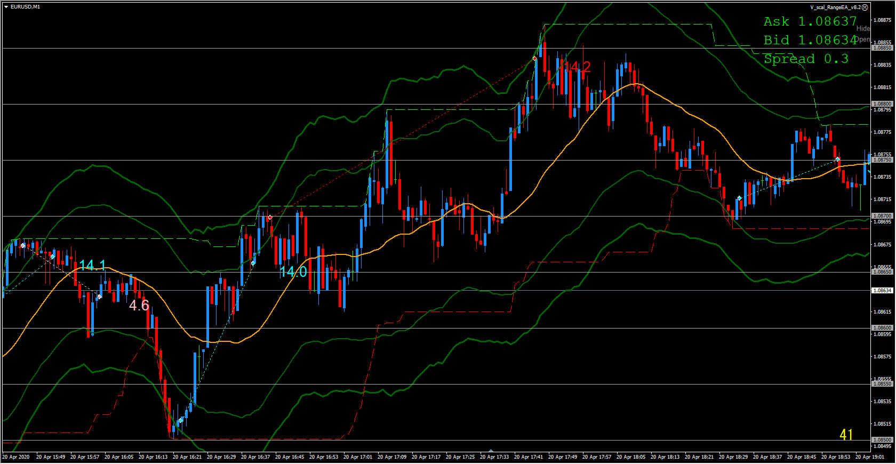
Task: Click the current bid 1.08634 price tag
Action: (x=882, y=291)
